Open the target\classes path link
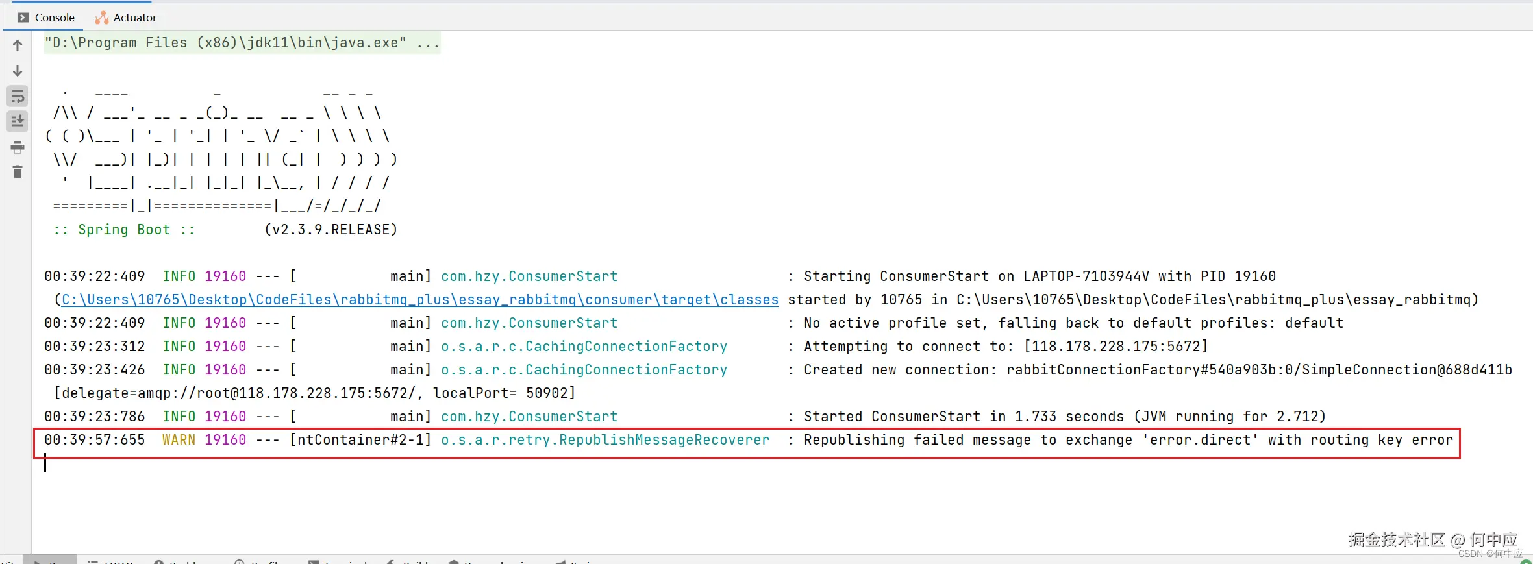Screen dimensions: 1533x564 (420, 300)
